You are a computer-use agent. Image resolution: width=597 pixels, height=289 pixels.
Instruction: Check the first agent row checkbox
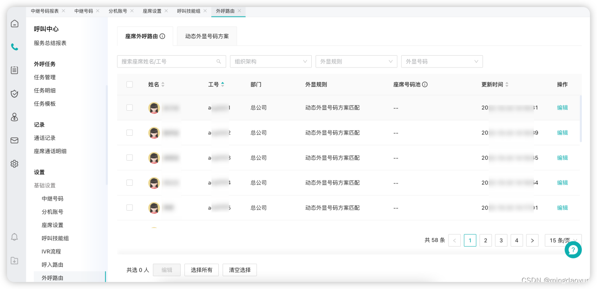(130, 107)
